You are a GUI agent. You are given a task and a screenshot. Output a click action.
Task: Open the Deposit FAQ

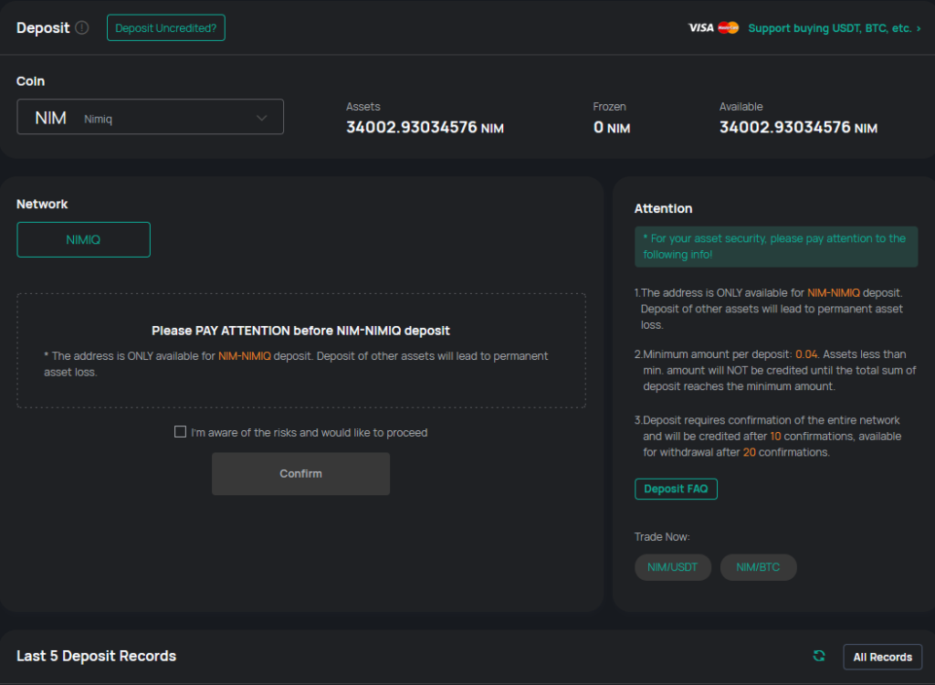coord(676,489)
